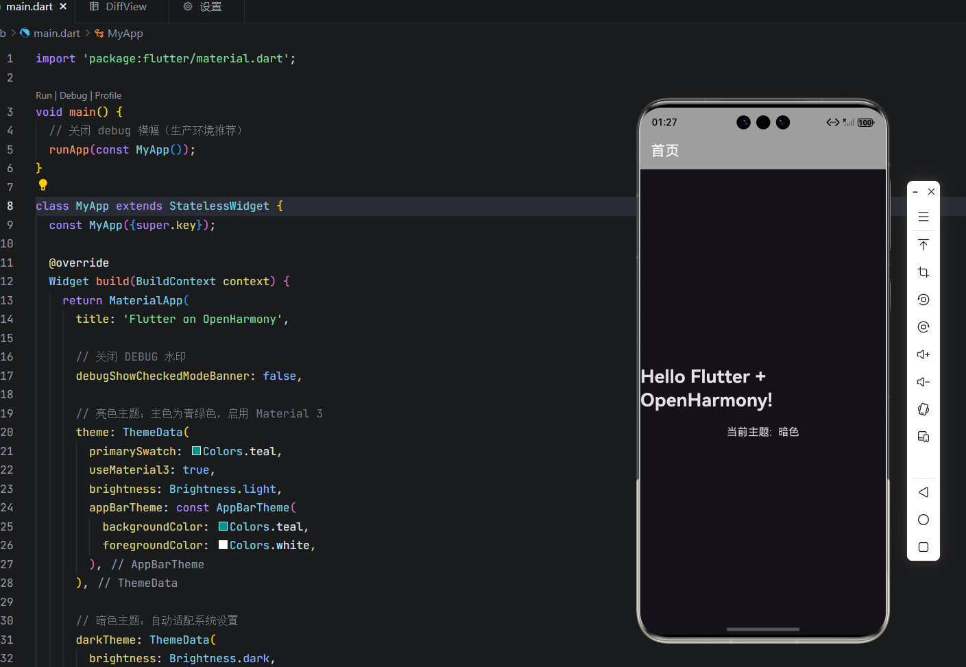Screen dimensions: 966x667
Task: Increase emulator volume
Action: [x=923, y=354]
